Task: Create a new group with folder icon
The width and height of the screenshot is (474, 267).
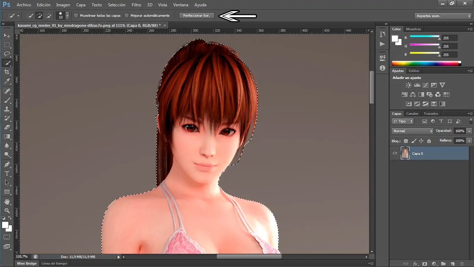Action: click(443, 264)
